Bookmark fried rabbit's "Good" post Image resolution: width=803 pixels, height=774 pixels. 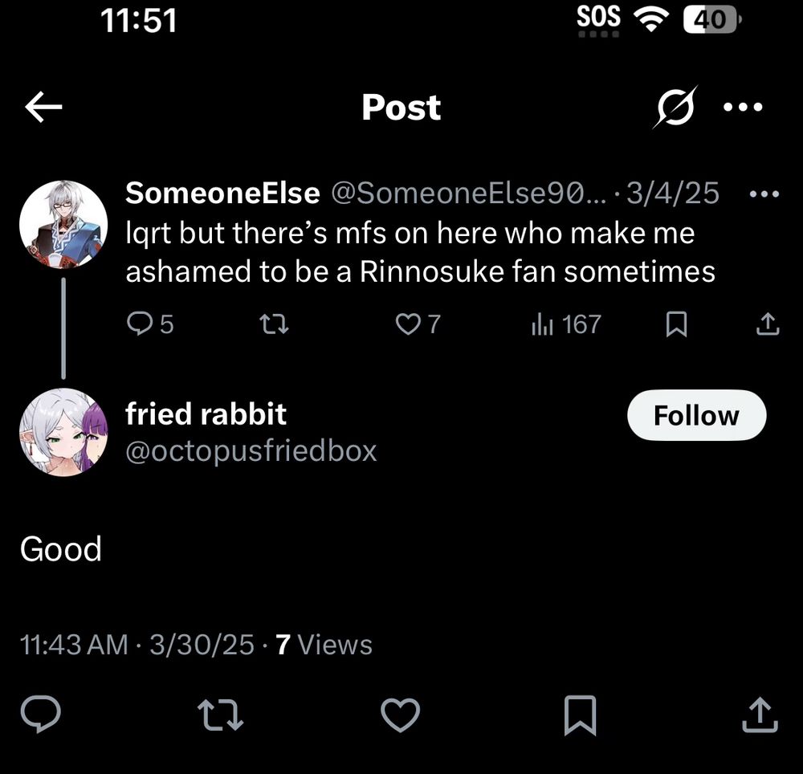(580, 715)
